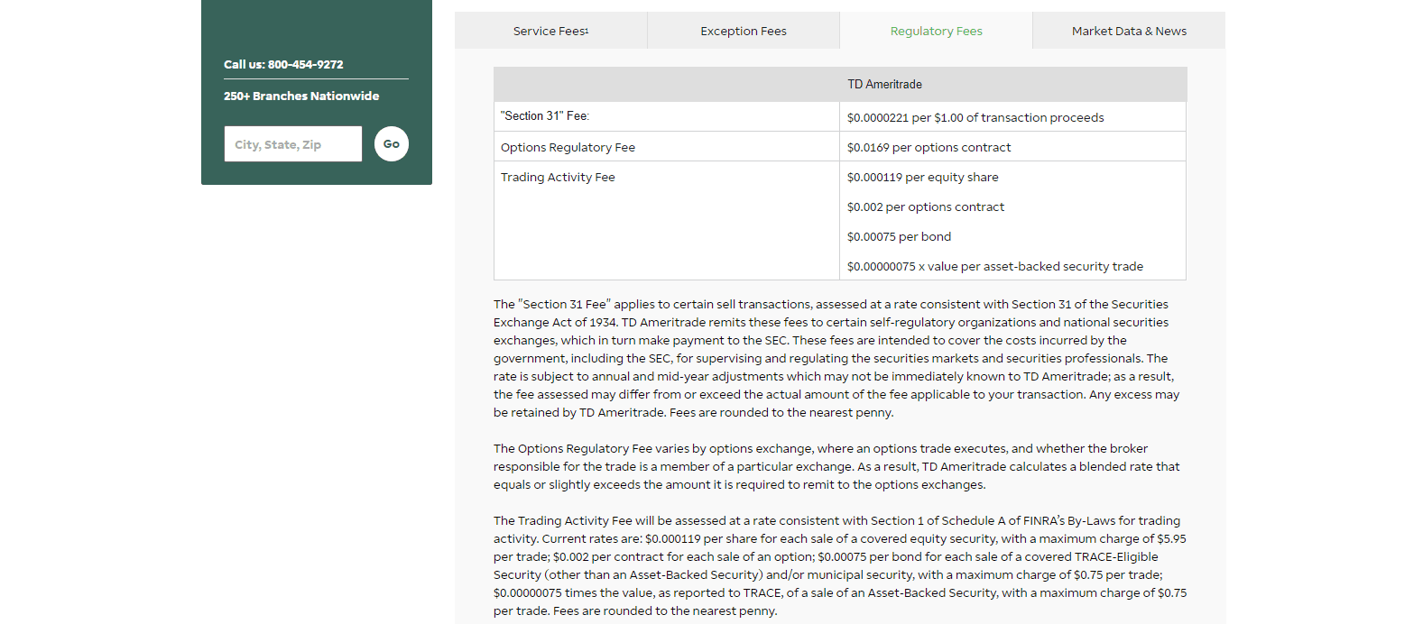Call the 800-454-9272 phone number
This screenshot has width=1423, height=624.
(305, 64)
